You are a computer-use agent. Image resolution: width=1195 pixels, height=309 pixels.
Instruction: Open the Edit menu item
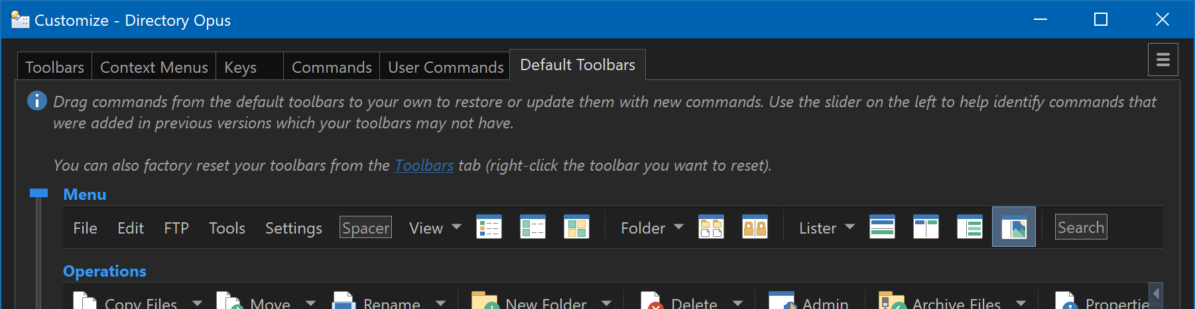click(131, 228)
